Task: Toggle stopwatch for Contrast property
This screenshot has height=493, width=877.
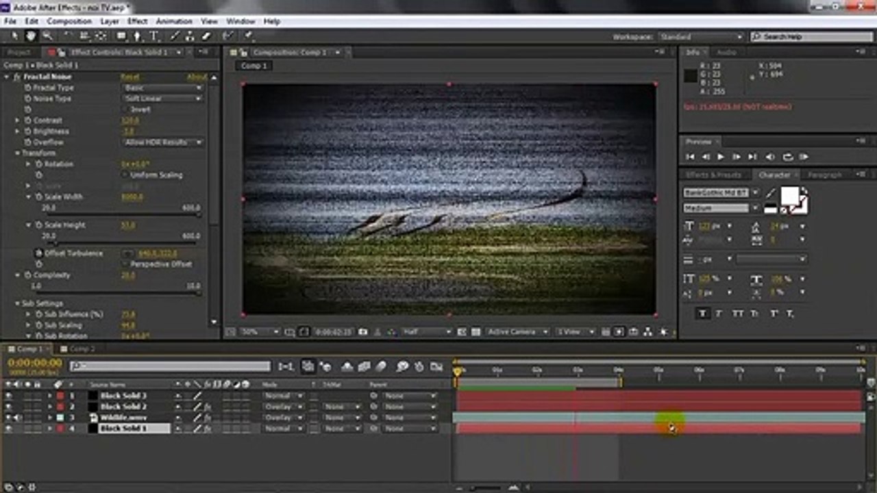Action: (28, 121)
